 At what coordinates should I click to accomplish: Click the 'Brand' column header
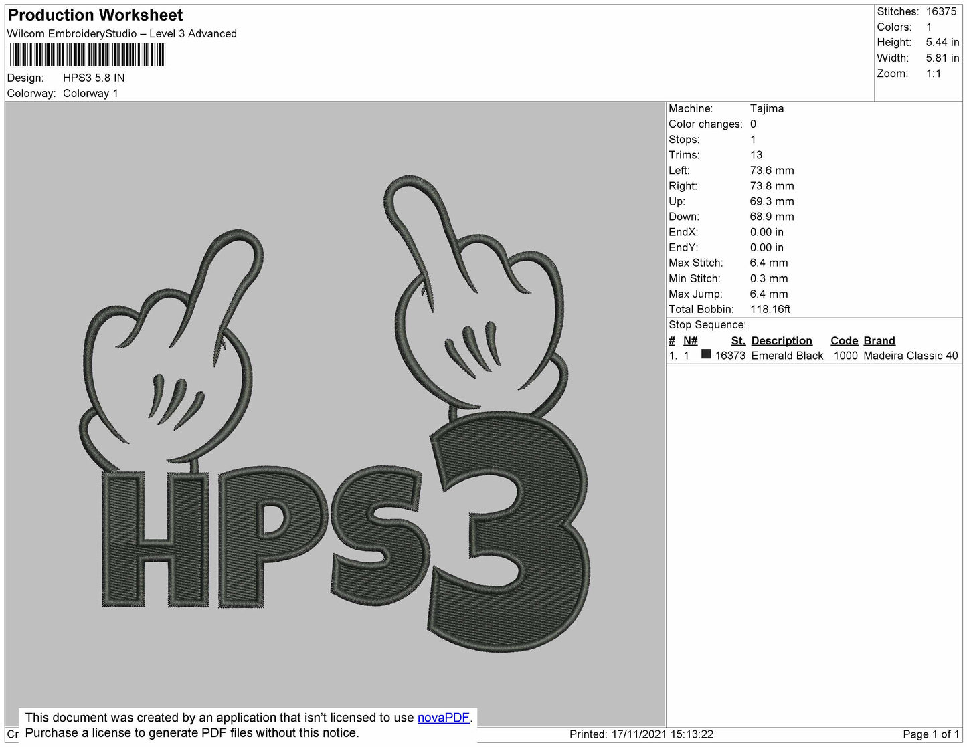879,340
